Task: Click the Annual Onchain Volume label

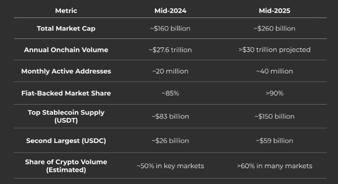Action: point(66,50)
